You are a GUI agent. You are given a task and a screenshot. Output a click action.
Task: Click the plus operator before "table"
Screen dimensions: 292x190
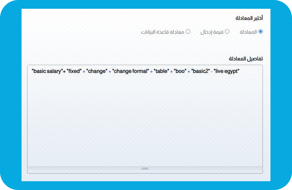point(151,72)
